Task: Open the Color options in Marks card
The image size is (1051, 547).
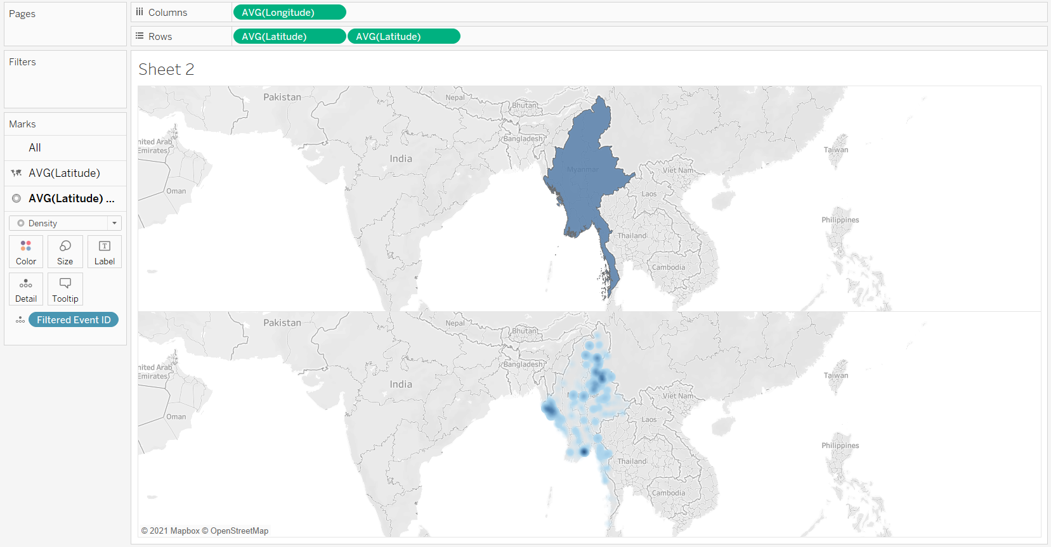Action: click(x=26, y=252)
